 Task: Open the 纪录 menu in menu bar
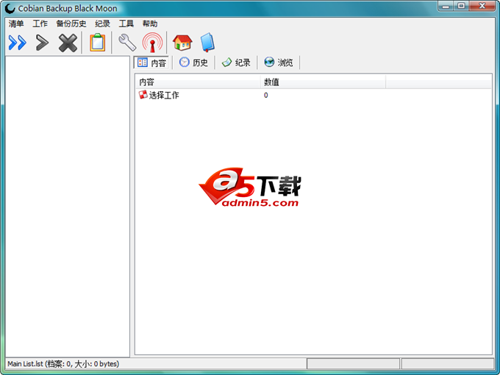tap(102, 24)
